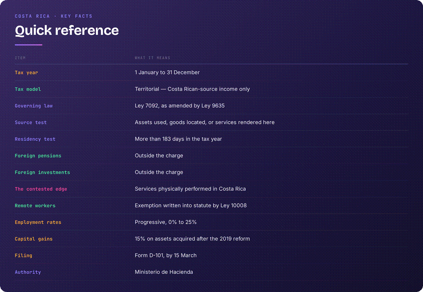Viewport: 423px width, 292px height.
Task: Select the Remote workers item
Action: pyautogui.click(x=35, y=206)
